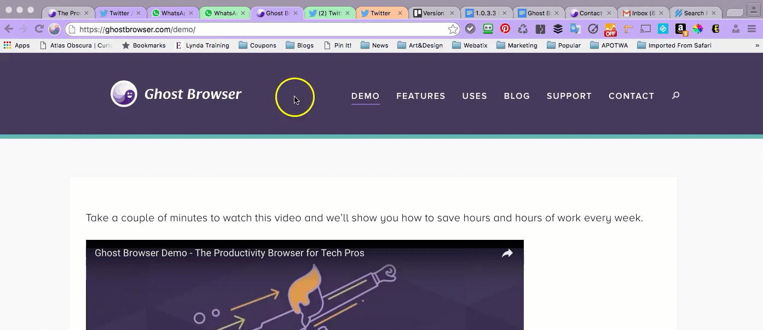Click the Pin It! bookmarklet
This screenshot has height=330, width=763.
click(337, 45)
